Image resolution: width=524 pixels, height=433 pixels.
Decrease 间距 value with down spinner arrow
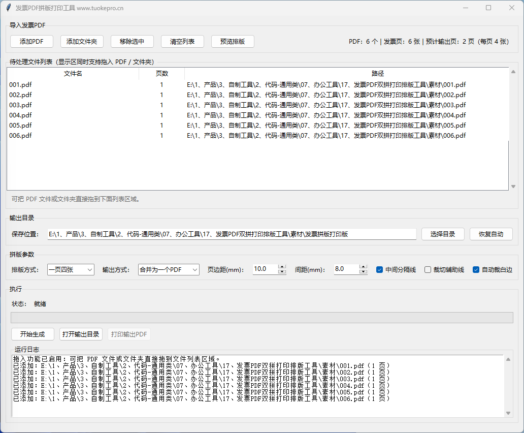[x=363, y=272]
